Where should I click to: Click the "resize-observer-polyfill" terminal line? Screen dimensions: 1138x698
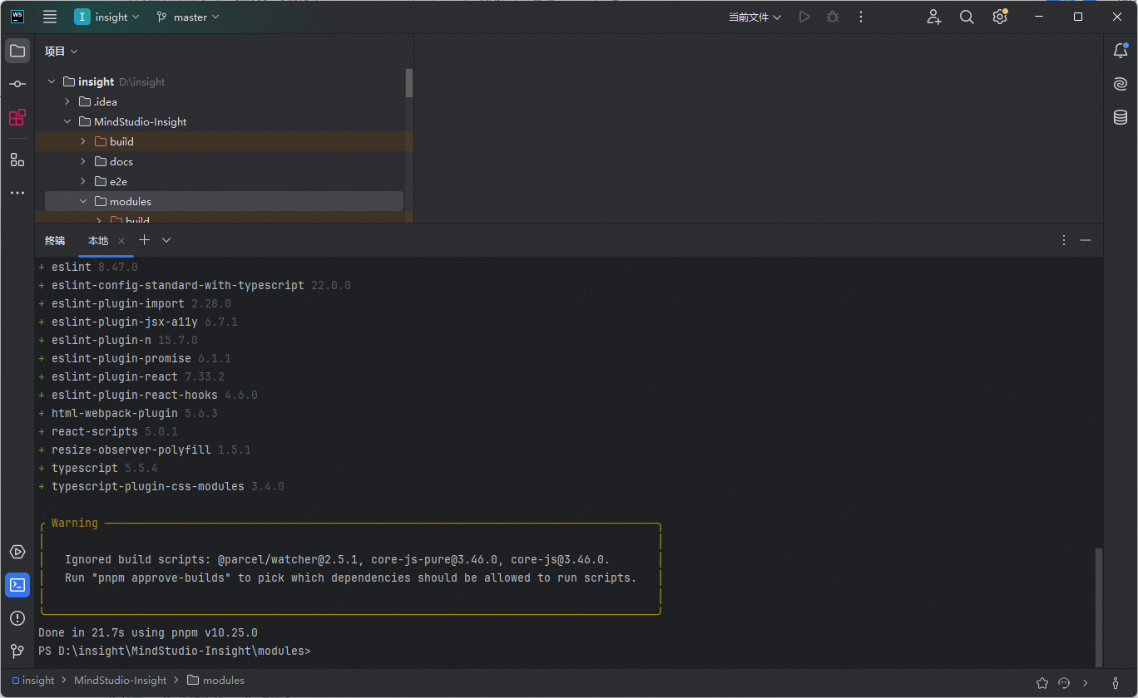[x=145, y=450]
